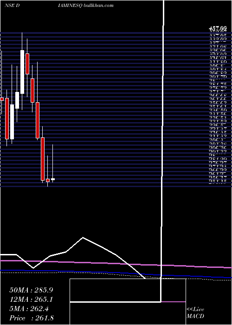
Task: Click the 457.05 top price label
Action: click(x=218, y=29)
